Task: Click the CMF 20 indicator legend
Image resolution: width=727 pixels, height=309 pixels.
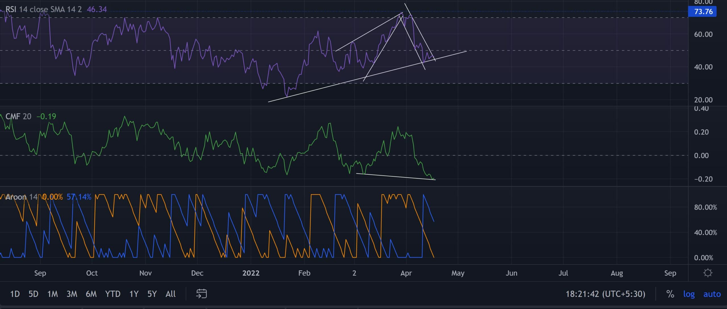Action: [18, 116]
